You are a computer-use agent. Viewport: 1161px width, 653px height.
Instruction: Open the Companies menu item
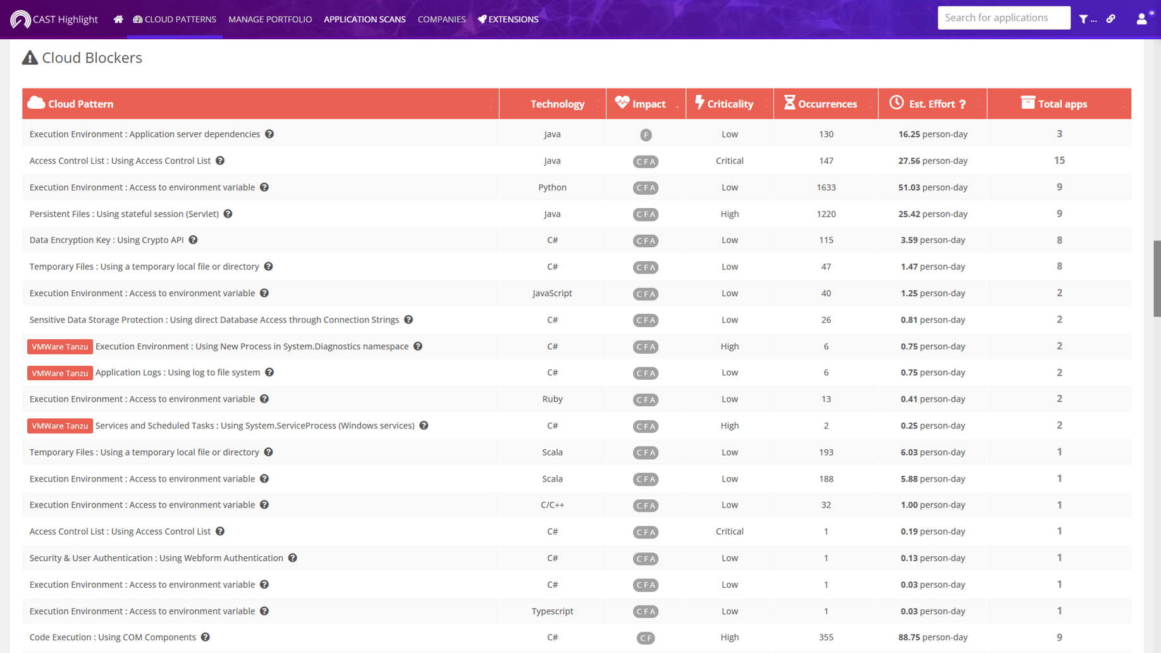pyautogui.click(x=441, y=19)
